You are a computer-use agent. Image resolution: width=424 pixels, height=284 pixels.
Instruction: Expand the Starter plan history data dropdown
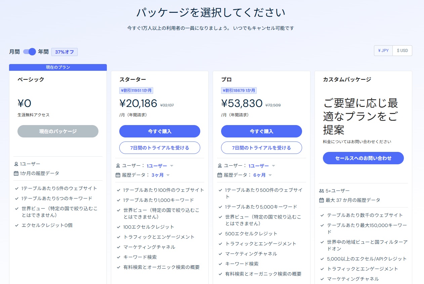(x=161, y=175)
